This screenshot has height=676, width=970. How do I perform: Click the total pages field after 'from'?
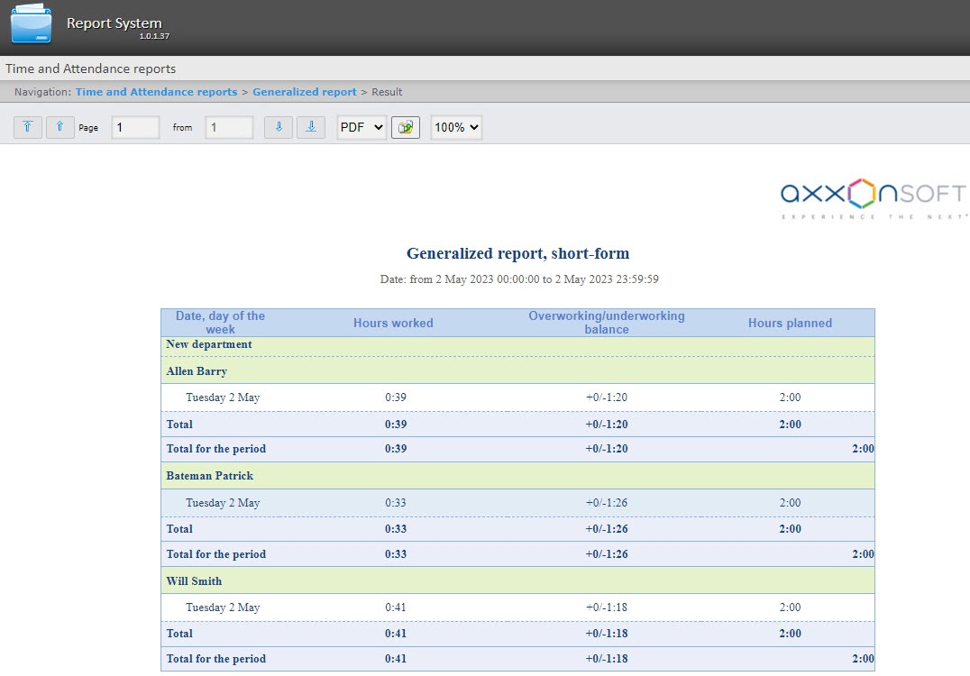point(229,128)
